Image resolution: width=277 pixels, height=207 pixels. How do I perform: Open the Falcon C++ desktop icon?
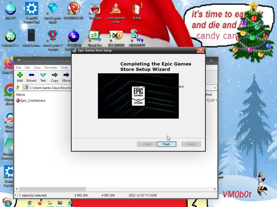[10, 38]
